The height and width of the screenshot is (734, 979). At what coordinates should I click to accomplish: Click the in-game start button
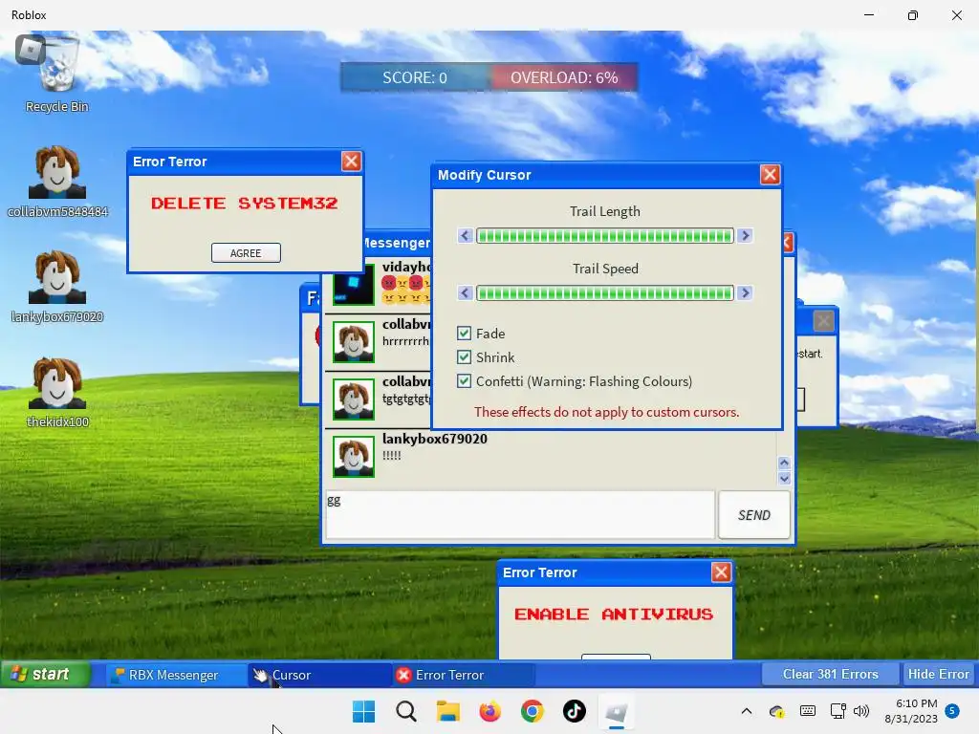point(46,674)
